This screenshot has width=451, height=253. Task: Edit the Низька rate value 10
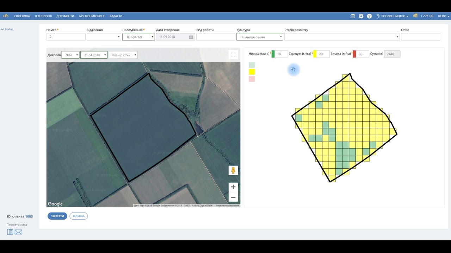pos(281,54)
